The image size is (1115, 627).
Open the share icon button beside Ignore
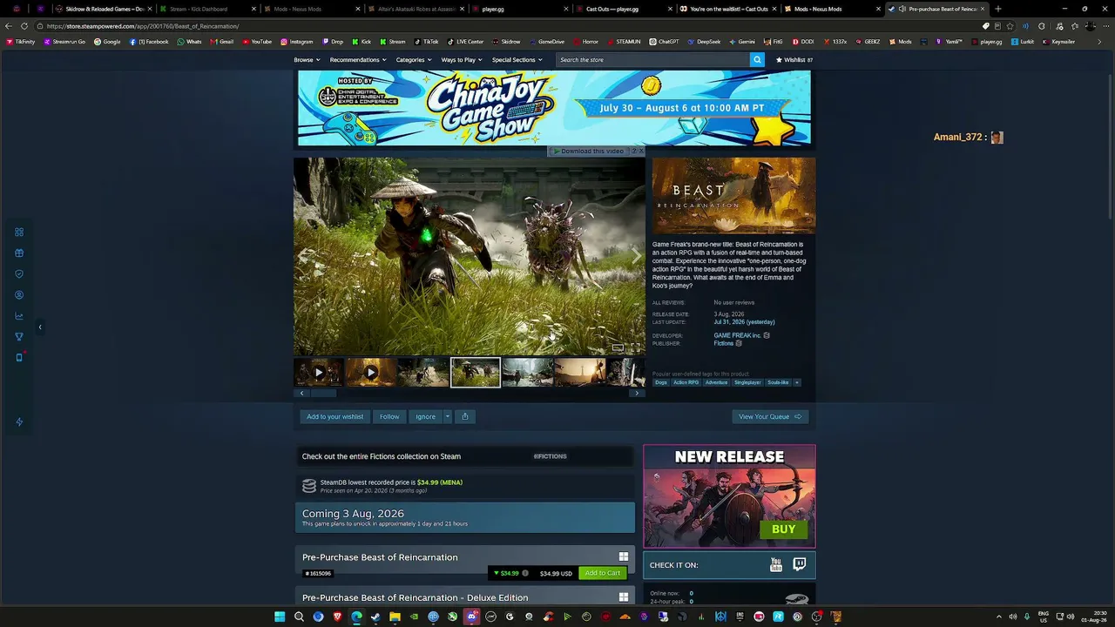coord(465,416)
